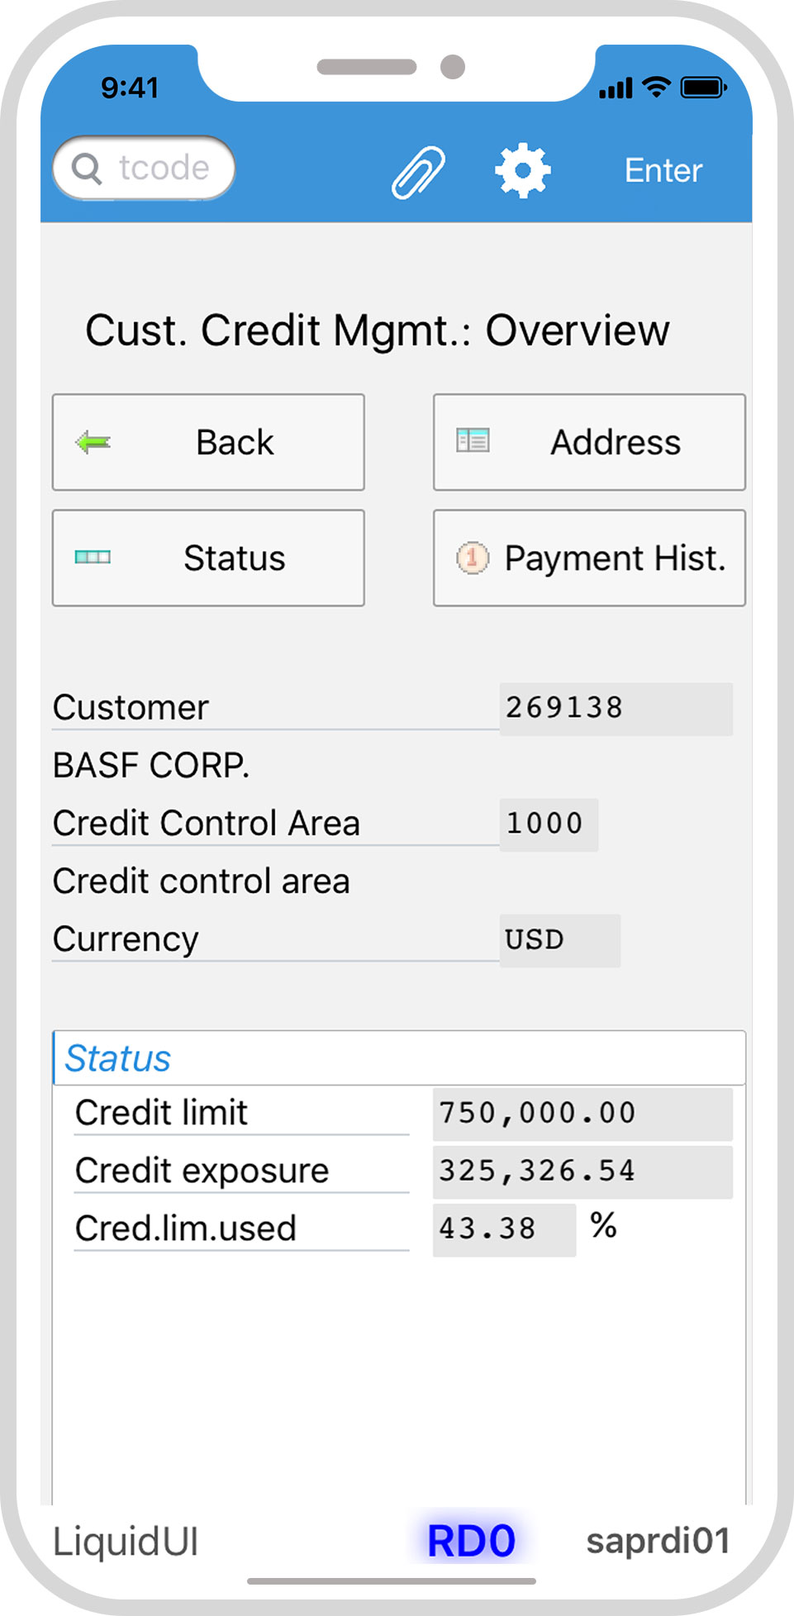Click the Cred.lim.used percentage field
The width and height of the screenshot is (794, 1616).
click(x=503, y=1229)
